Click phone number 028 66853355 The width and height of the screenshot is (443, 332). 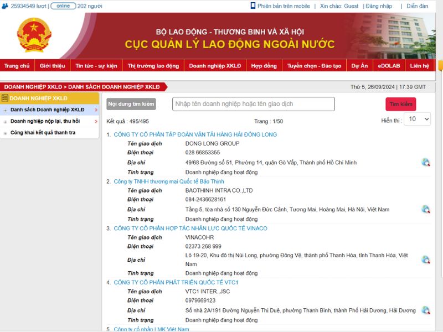(203, 153)
